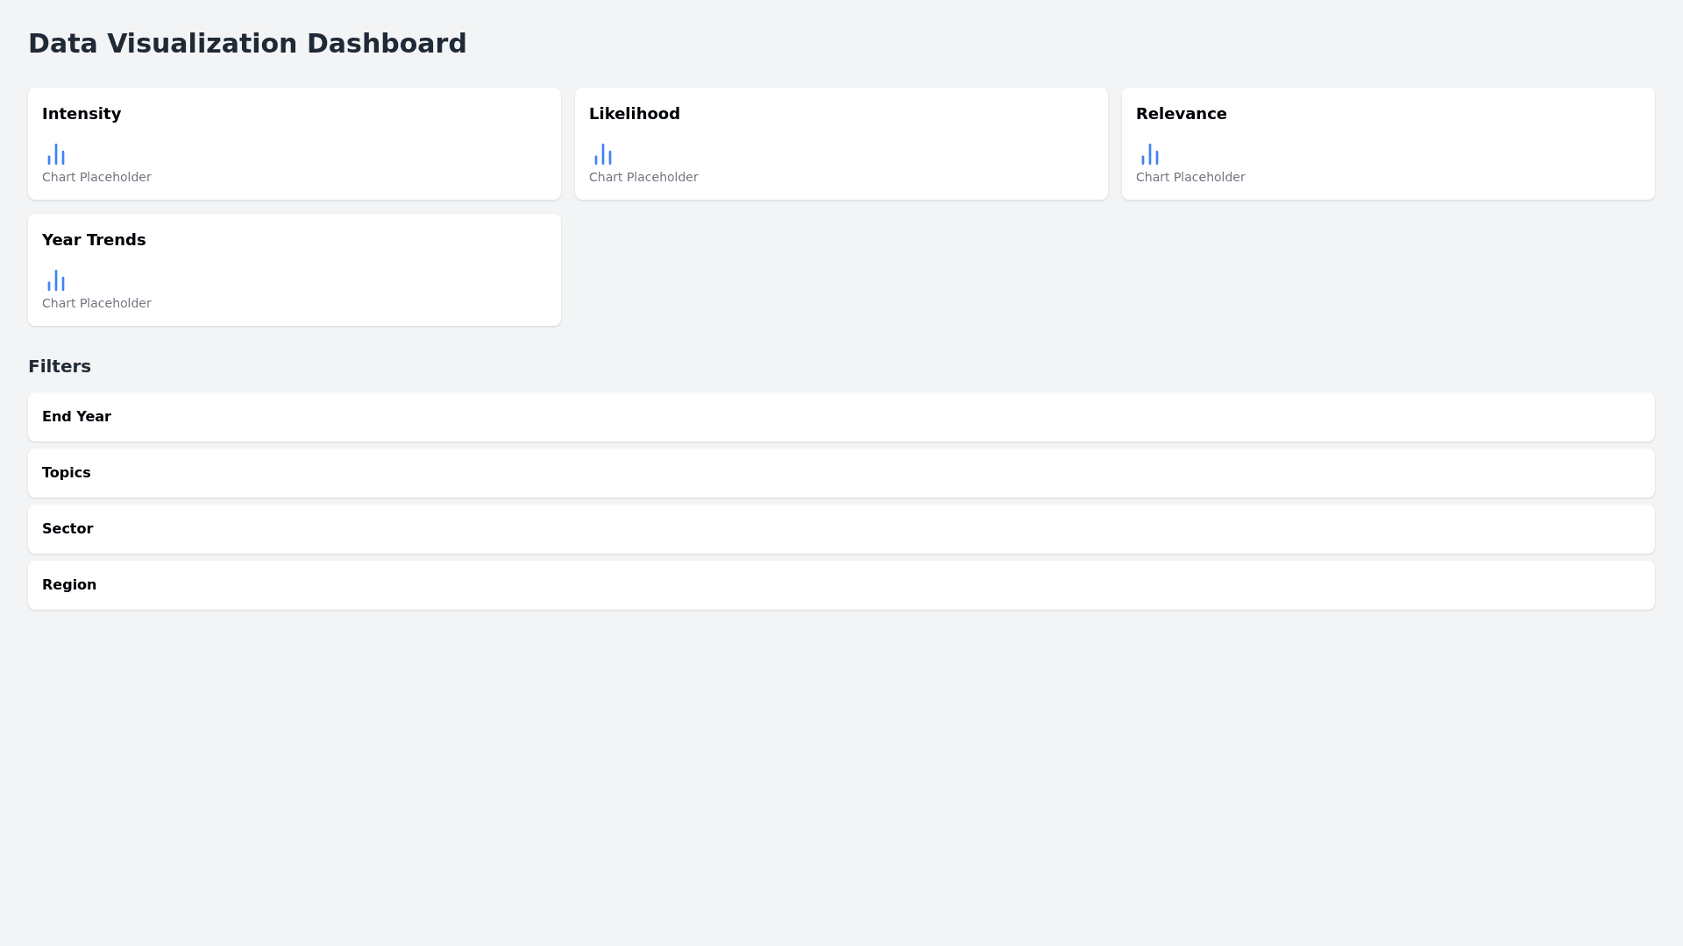Screen dimensions: 1683x946
Task: Click the Year Trends bar chart icon
Action: coord(56,281)
